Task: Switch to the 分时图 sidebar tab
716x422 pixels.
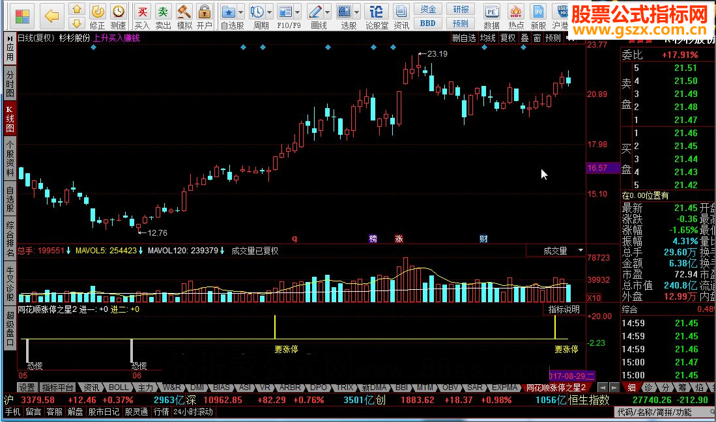Action: tap(10, 84)
